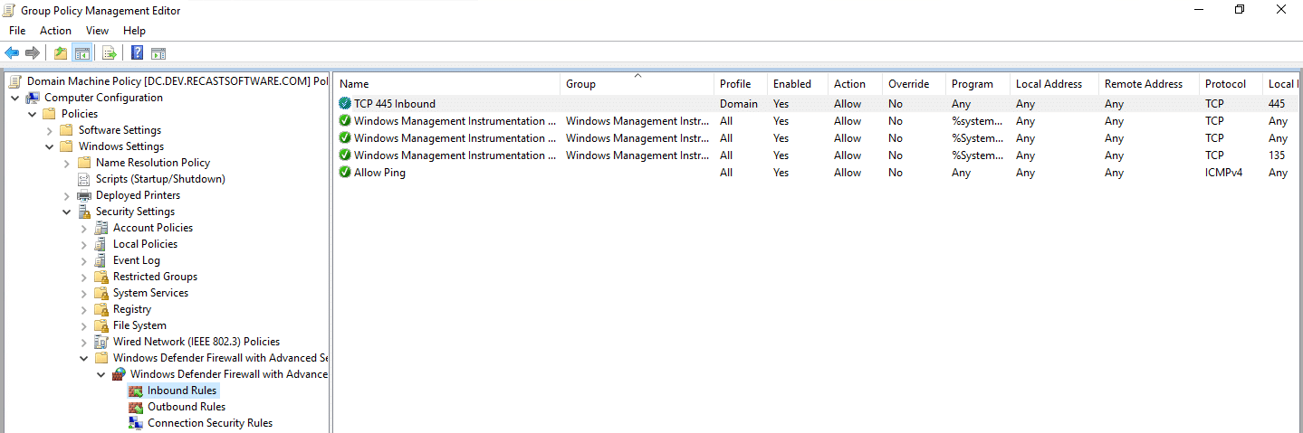Collapse the Security Settings tree node
The image size is (1303, 433).
click(x=67, y=212)
